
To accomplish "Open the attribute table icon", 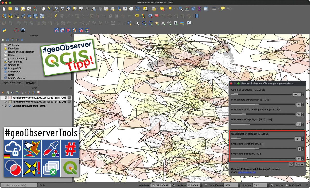I will click(206, 9).
